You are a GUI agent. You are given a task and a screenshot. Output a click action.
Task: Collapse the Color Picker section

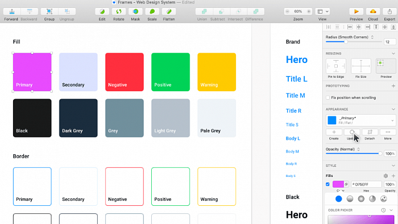pos(391,210)
